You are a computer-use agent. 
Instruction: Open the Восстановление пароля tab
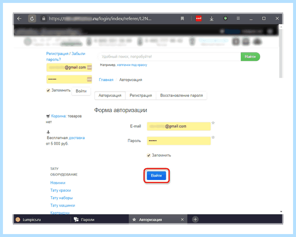[182, 95]
